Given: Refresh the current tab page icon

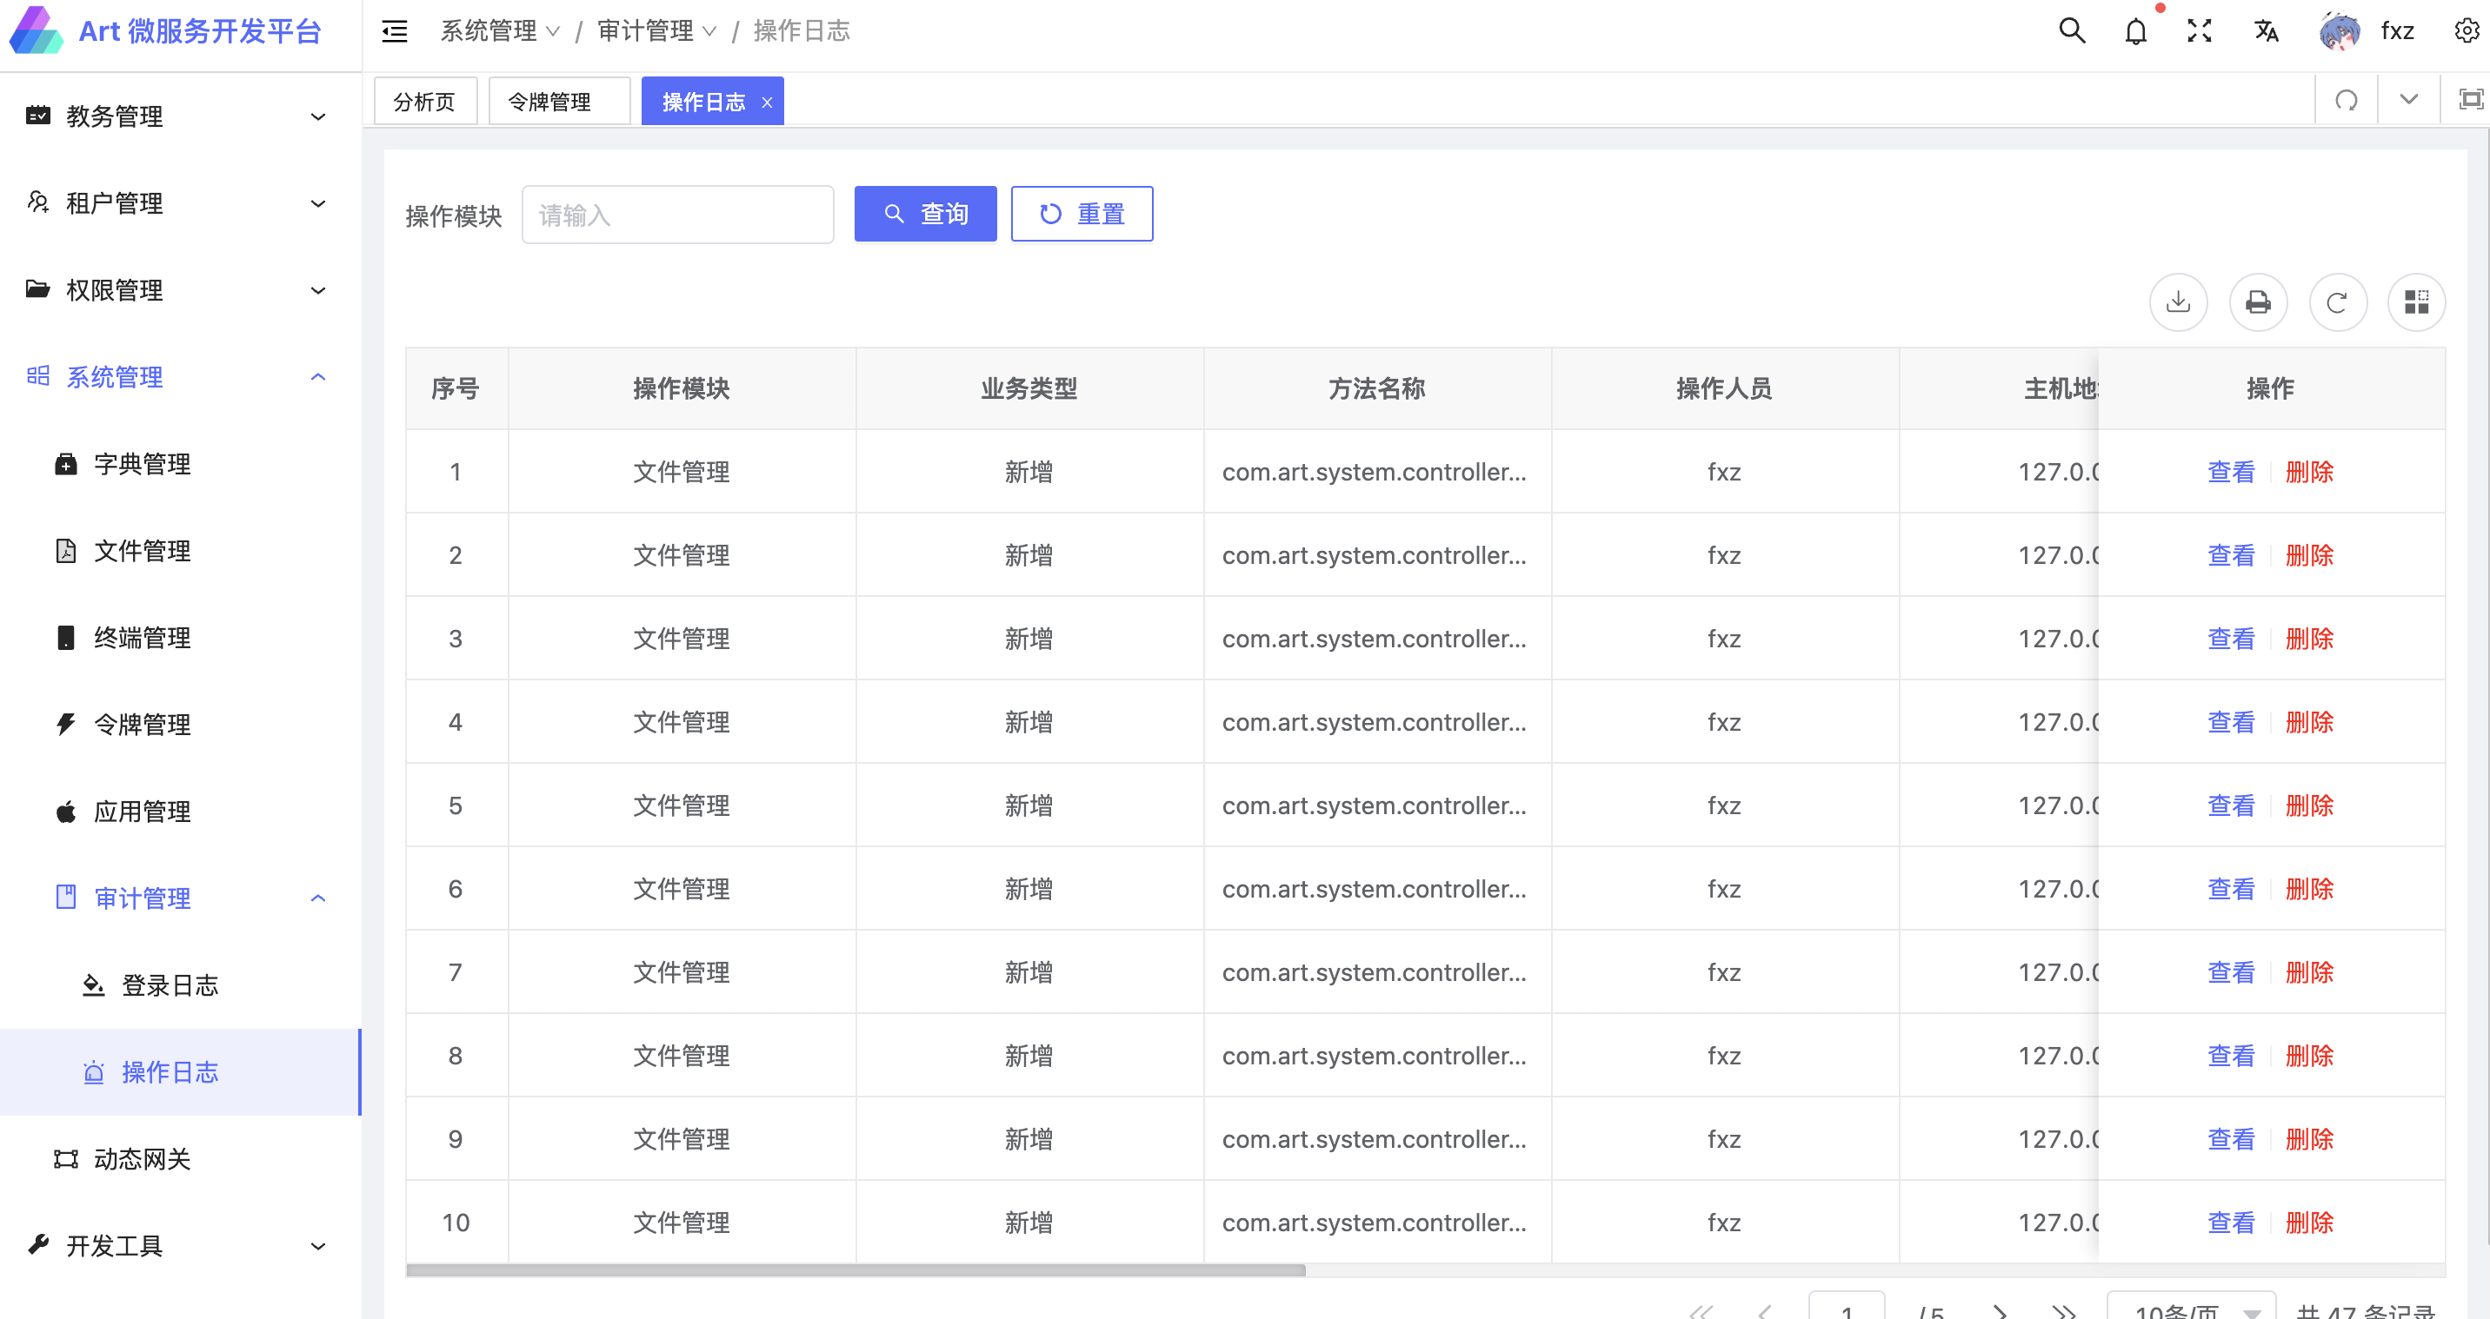Looking at the screenshot, I should pyautogui.click(x=2346, y=101).
